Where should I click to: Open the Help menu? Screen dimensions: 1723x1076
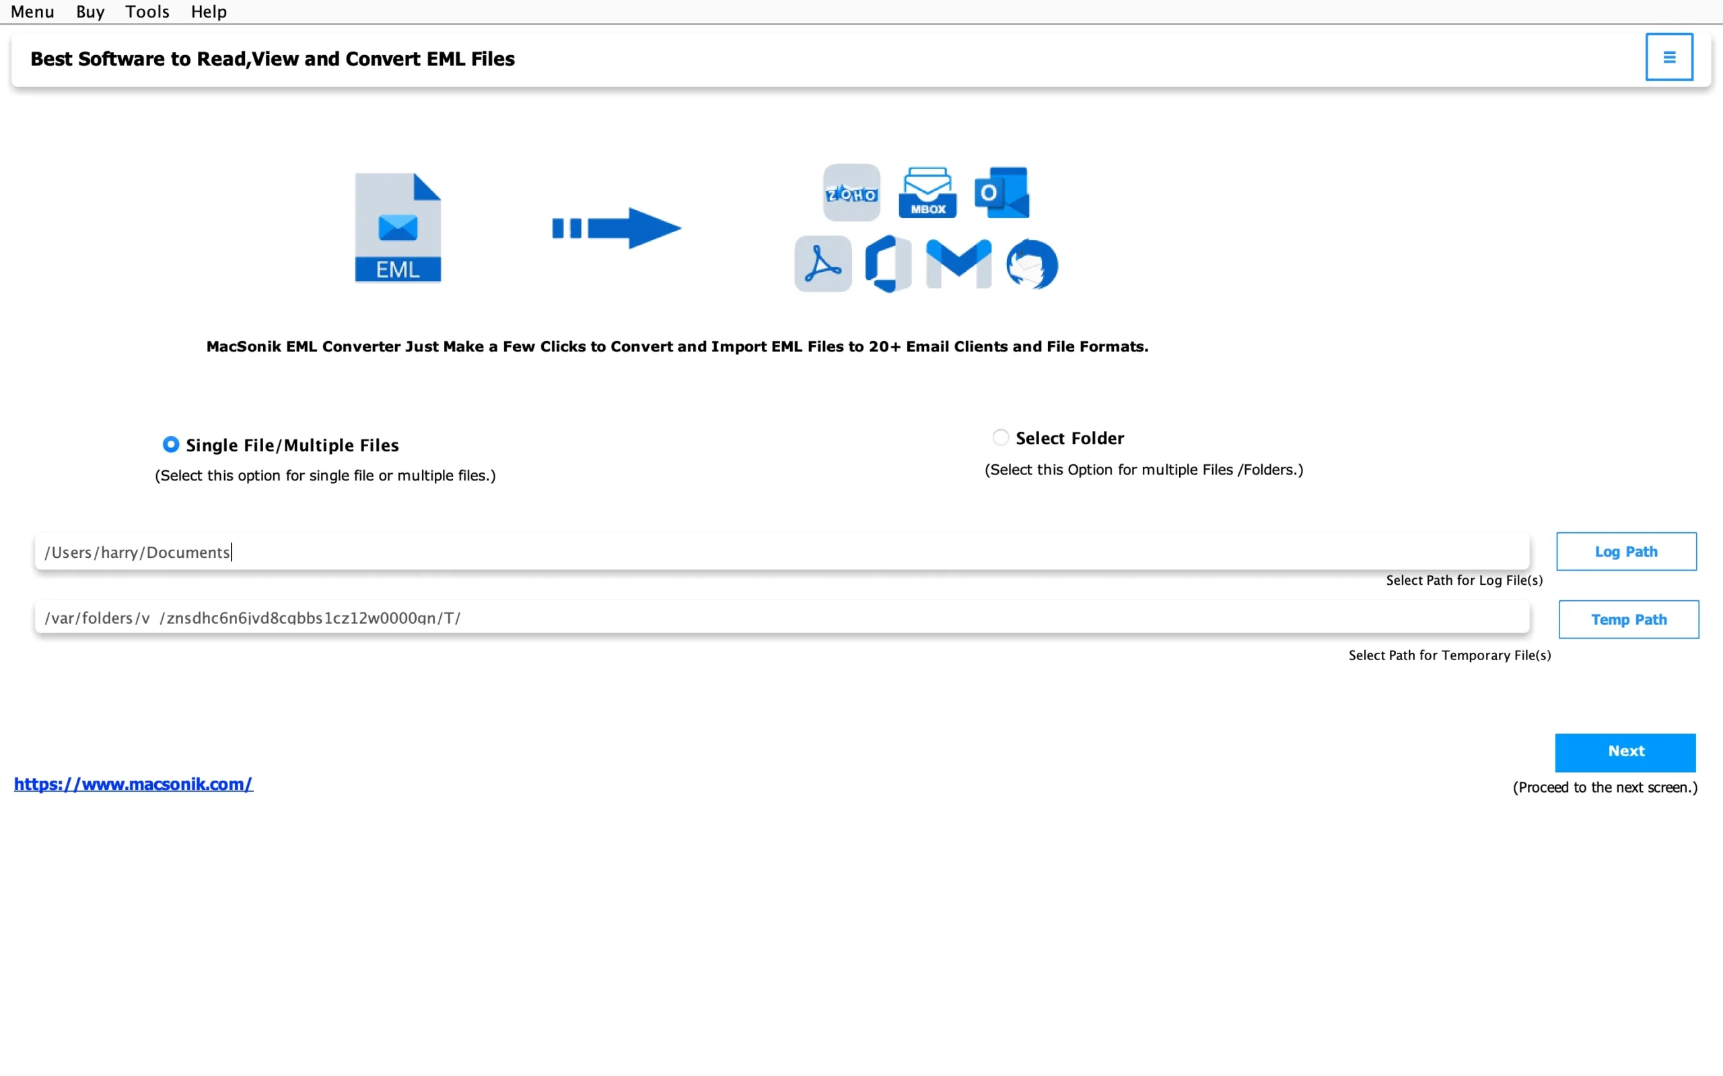209,11
